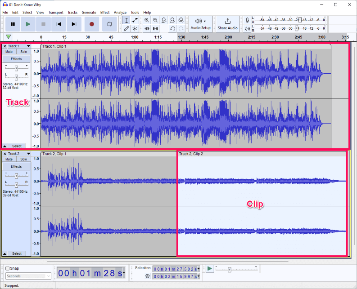Viewport: 357px width, 289px height.
Task: Click the playback speed slider
Action: coord(230,270)
